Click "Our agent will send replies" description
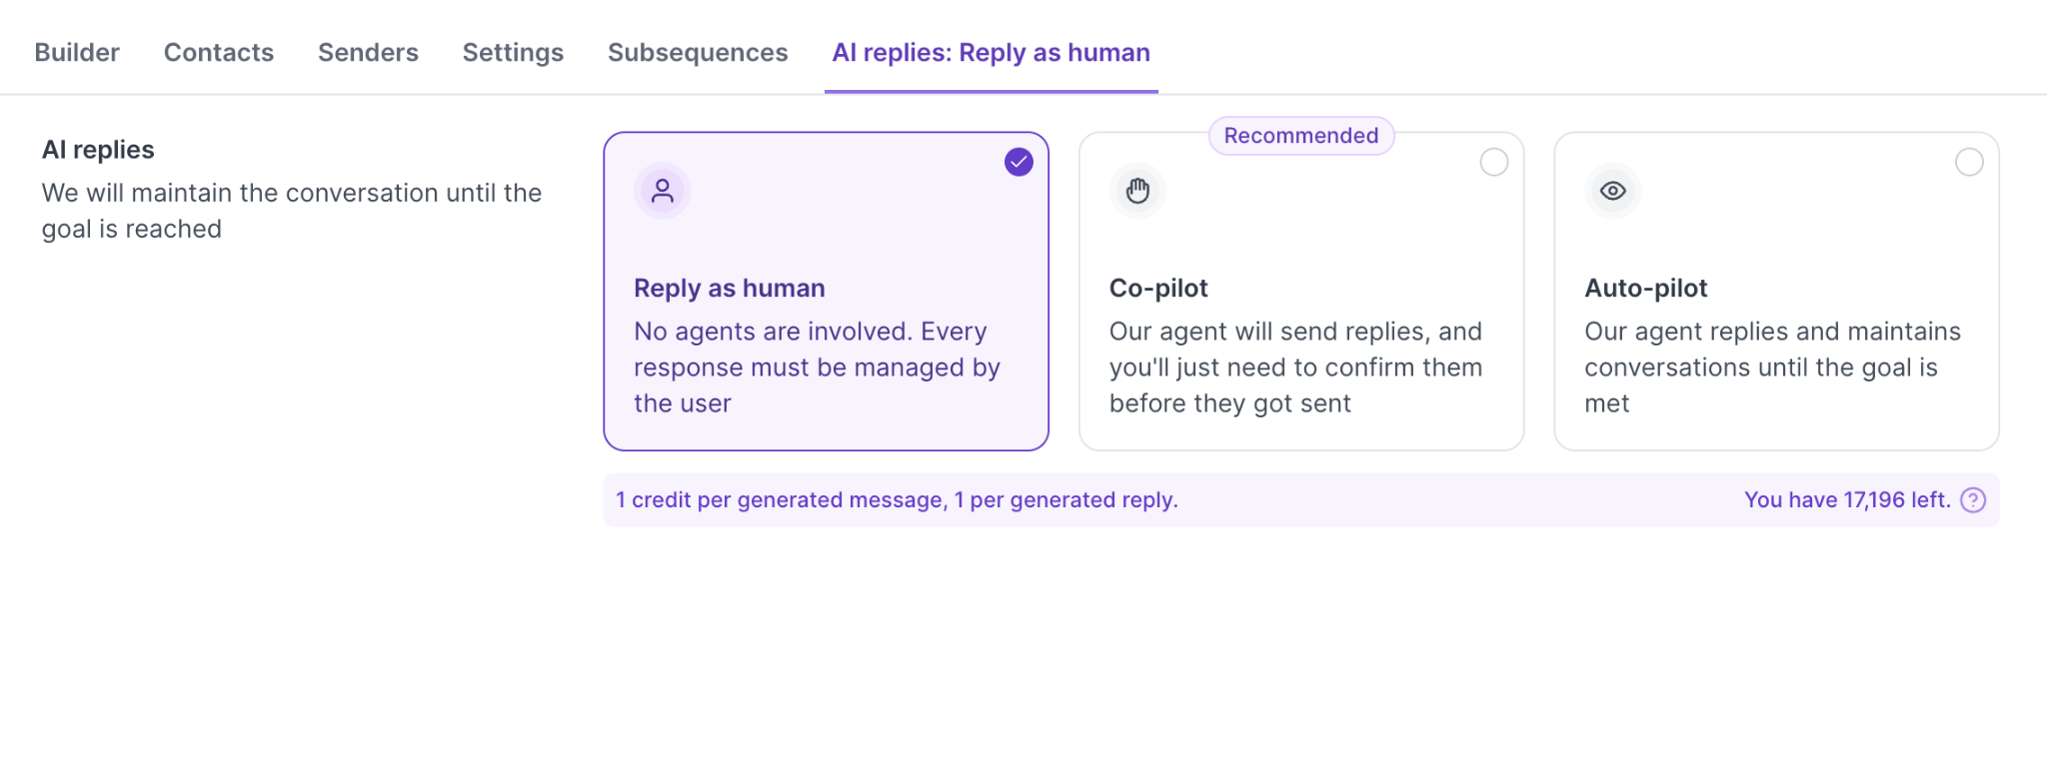 [x=1295, y=368]
